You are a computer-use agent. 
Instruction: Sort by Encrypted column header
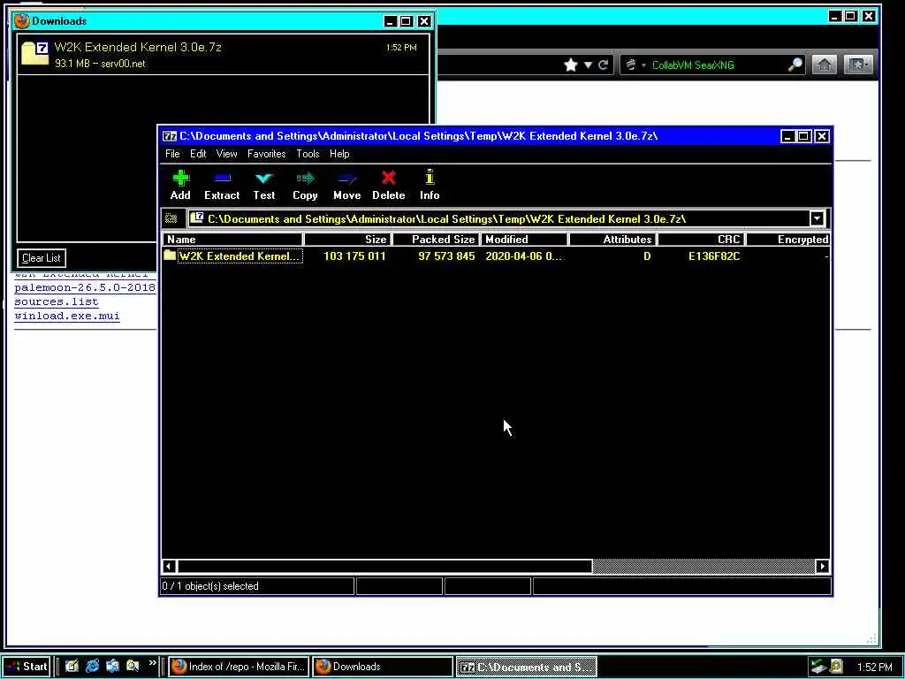click(788, 239)
